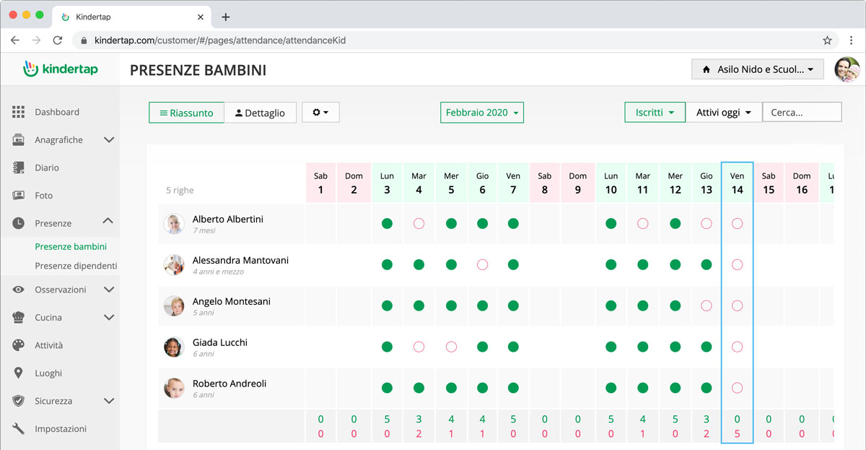Open the gear settings dropdown button

320,113
